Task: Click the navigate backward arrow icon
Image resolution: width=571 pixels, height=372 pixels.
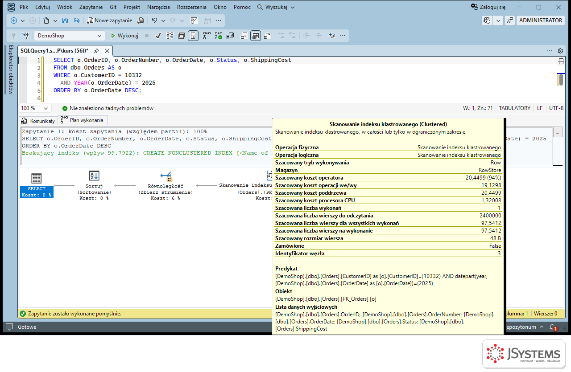Action: click(13, 20)
